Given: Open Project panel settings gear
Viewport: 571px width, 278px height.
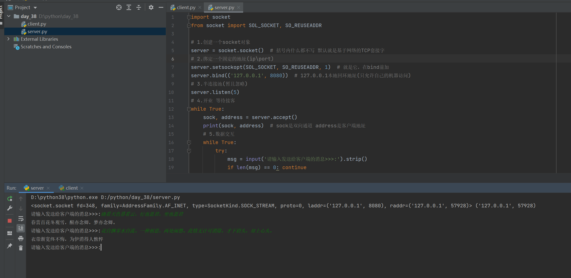Looking at the screenshot, I should pyautogui.click(x=151, y=7).
